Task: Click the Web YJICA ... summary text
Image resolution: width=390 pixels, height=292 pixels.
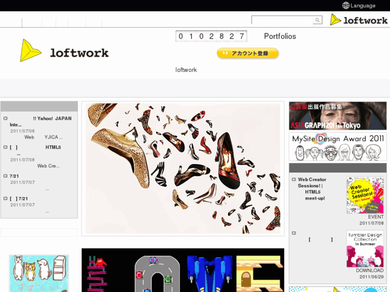Action: point(43,137)
